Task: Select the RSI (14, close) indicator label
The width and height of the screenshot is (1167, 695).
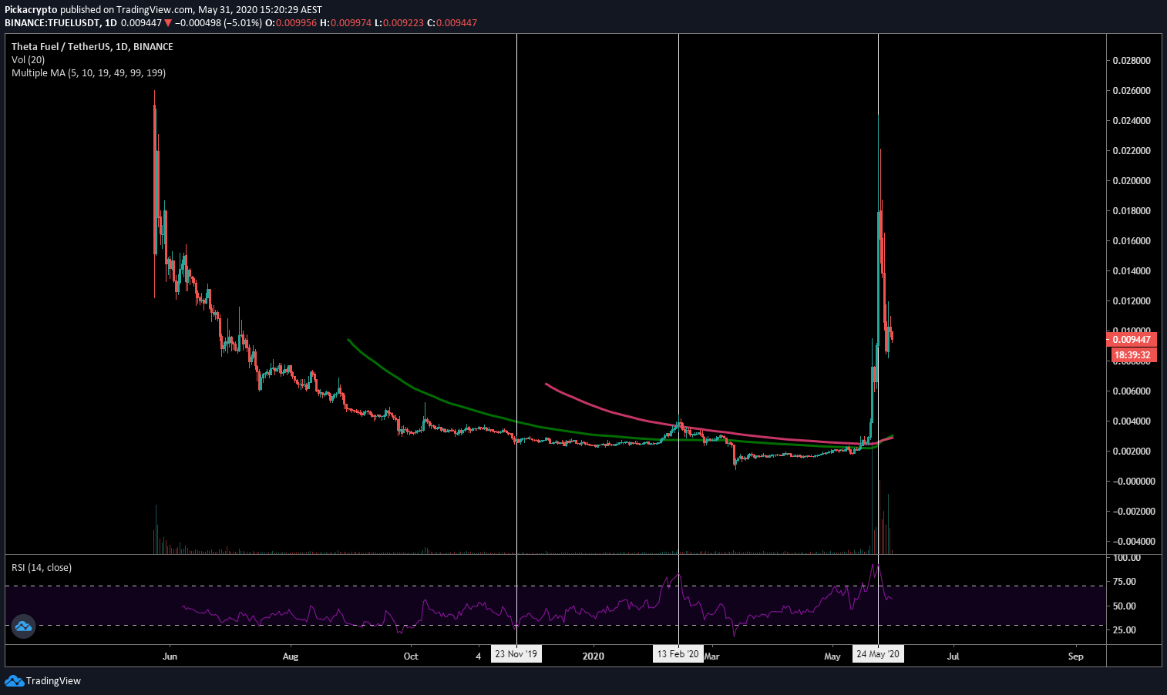Action: pos(42,568)
